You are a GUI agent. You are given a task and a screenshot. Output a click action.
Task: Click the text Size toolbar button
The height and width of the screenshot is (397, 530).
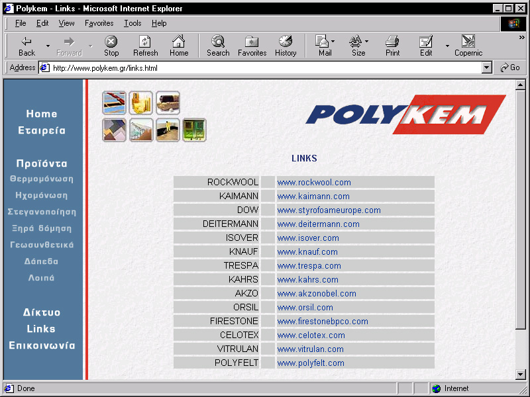click(x=357, y=46)
